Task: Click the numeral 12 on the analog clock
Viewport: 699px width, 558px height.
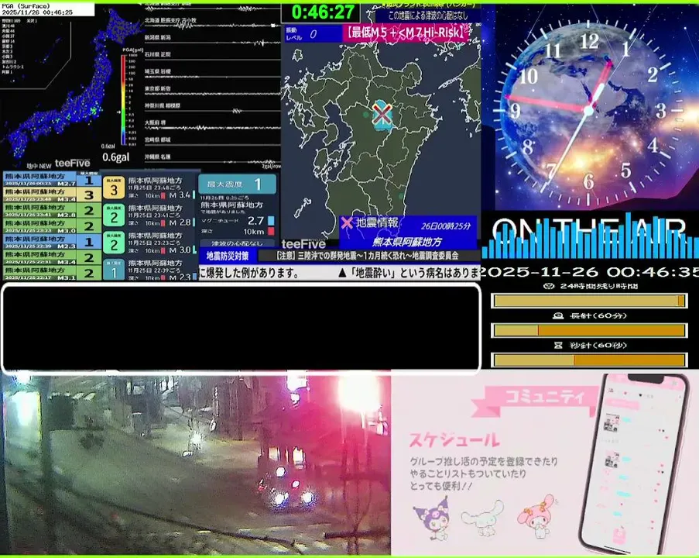Action: [x=589, y=42]
